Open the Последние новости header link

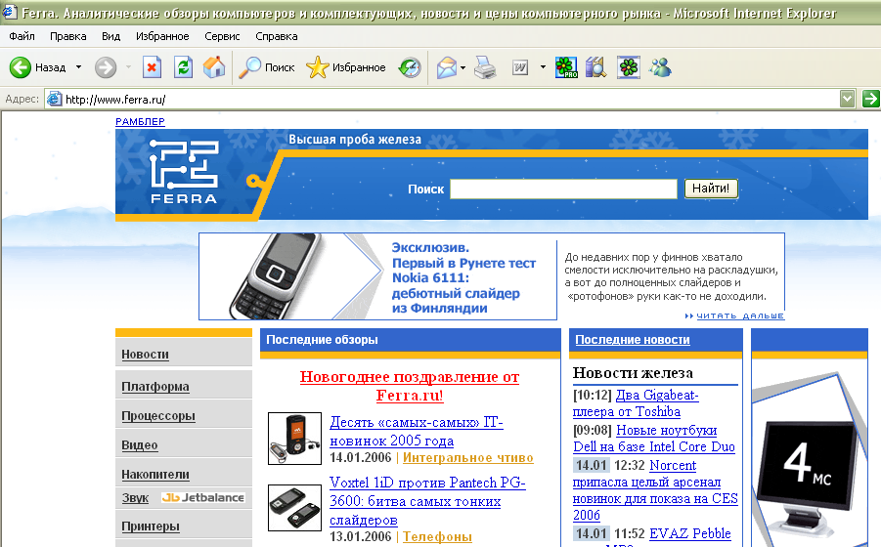click(x=633, y=339)
